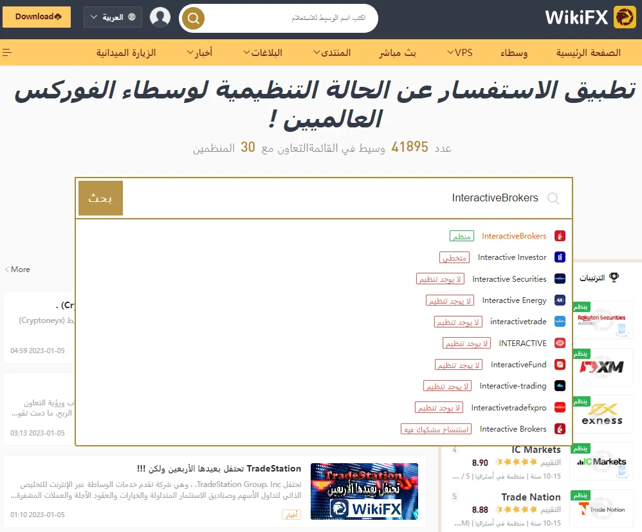Click the magnifier icon in search box
Image resolution: width=642 pixels, height=532 pixels.
pyautogui.click(x=553, y=198)
